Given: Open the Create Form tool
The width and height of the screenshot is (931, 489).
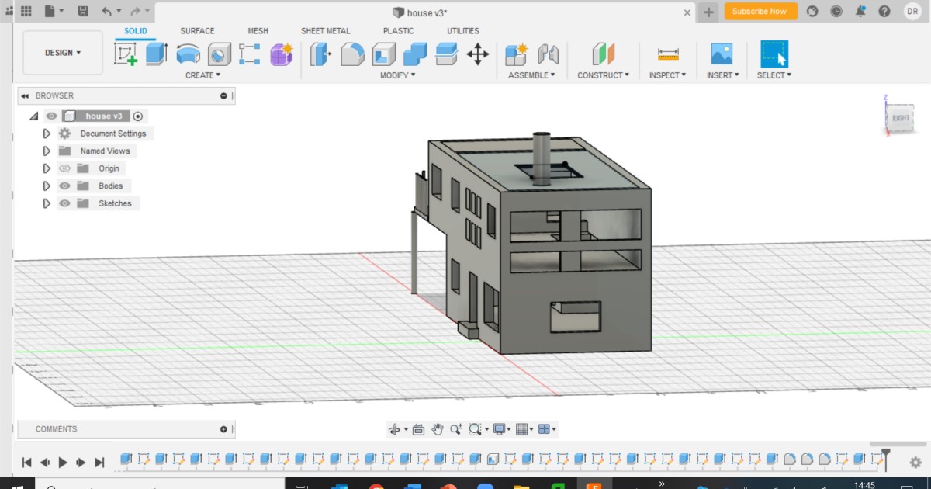Looking at the screenshot, I should (280, 54).
